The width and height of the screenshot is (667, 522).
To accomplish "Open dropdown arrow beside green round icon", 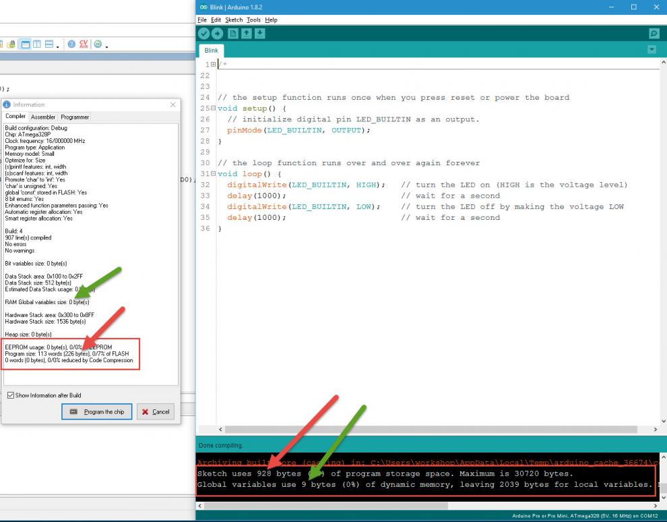I will pos(106,47).
